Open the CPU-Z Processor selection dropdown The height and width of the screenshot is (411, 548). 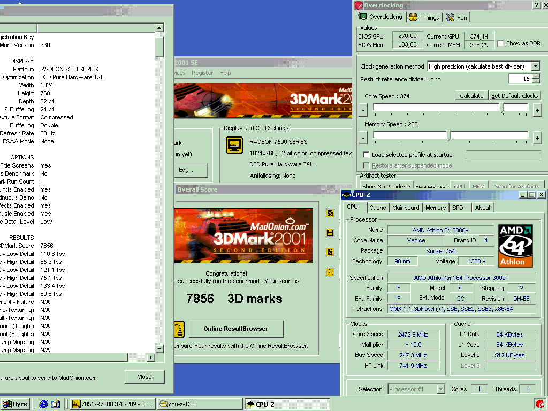(x=441, y=389)
